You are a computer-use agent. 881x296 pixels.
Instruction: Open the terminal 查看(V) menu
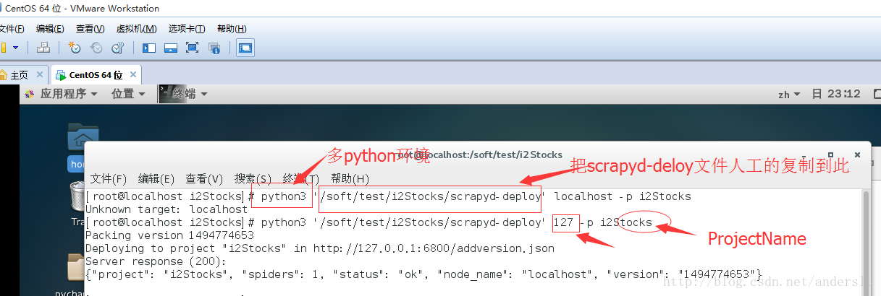[x=204, y=178]
